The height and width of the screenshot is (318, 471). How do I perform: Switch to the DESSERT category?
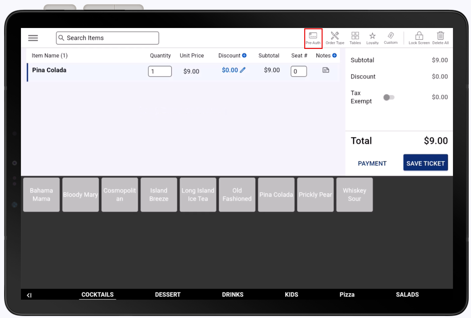pos(168,295)
